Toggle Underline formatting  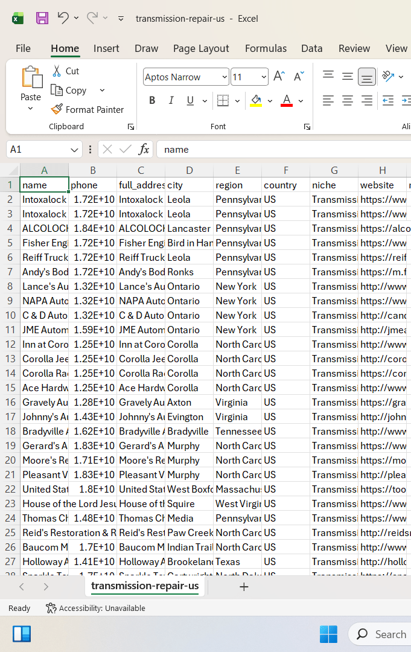coord(190,100)
